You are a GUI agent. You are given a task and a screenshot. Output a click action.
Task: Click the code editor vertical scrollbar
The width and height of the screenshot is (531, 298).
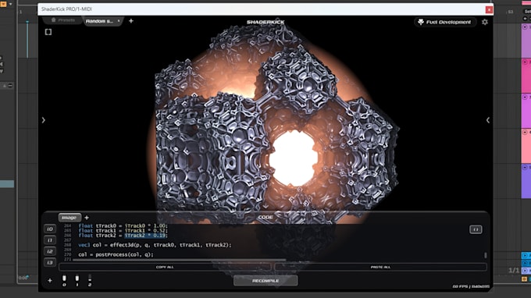(x=485, y=255)
